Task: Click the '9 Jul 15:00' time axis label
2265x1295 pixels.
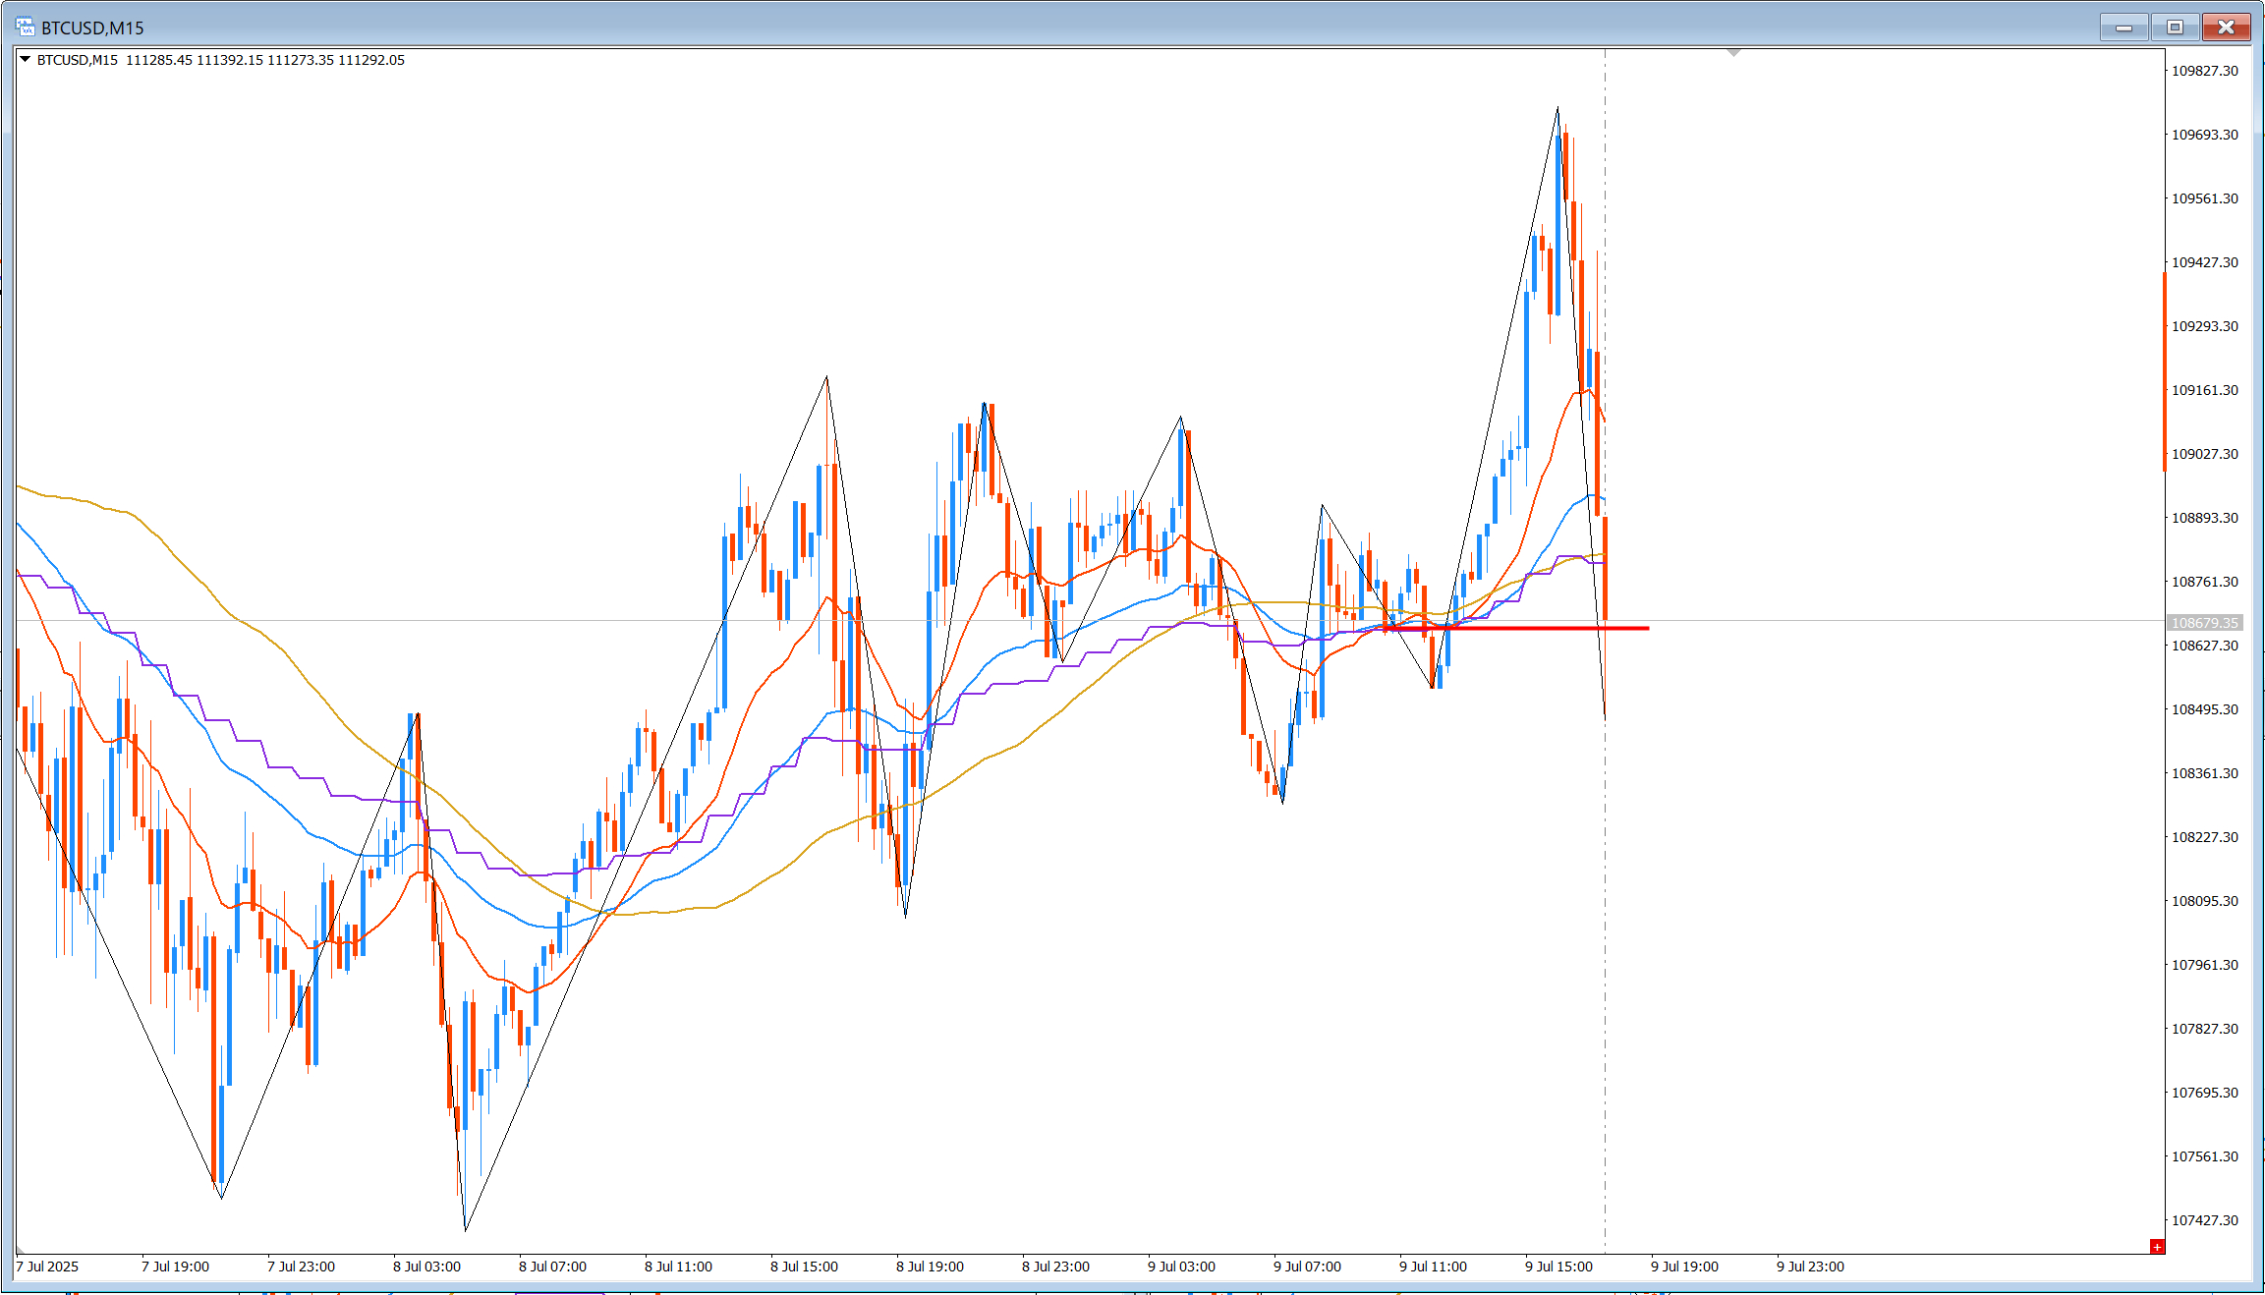Action: point(1558,1267)
